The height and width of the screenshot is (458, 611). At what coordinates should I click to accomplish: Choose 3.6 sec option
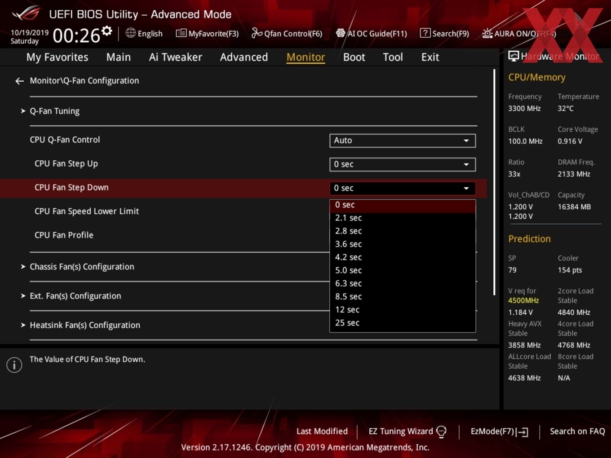pyautogui.click(x=403, y=244)
